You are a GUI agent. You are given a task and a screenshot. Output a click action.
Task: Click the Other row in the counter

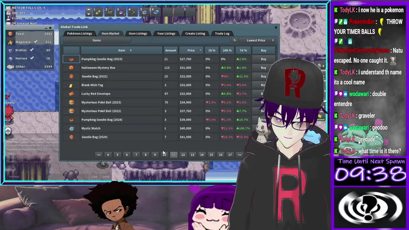click(x=29, y=66)
